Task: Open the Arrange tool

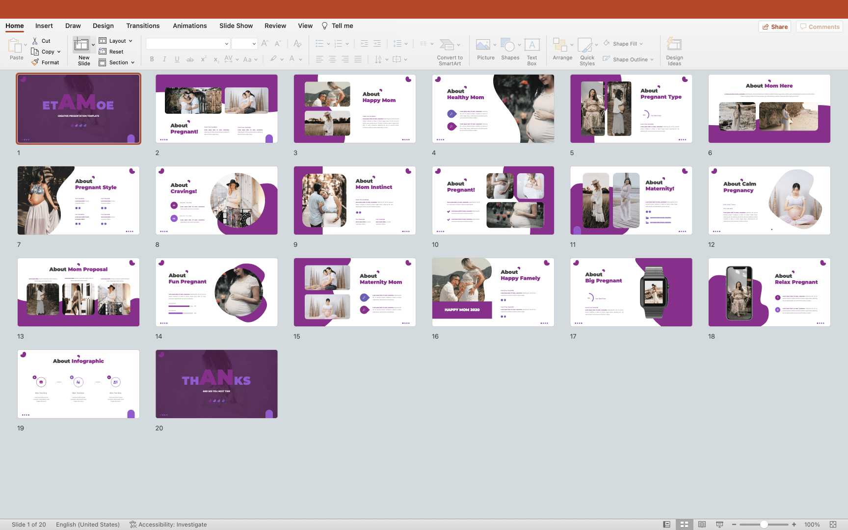Action: [560, 46]
